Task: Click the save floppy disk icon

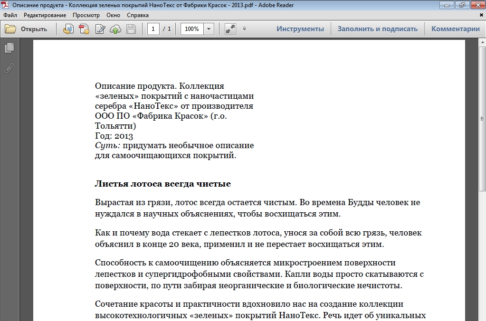Action: (x=131, y=29)
